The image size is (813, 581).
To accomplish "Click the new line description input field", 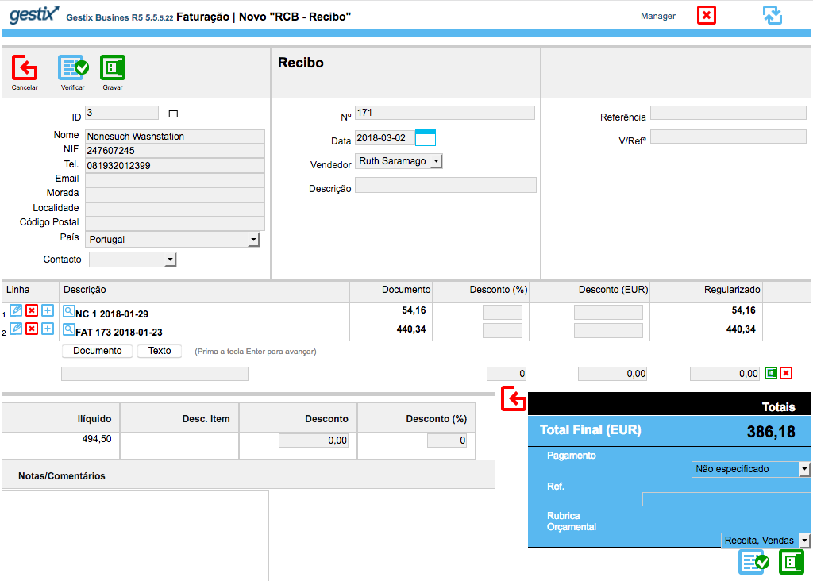I will click(x=155, y=374).
